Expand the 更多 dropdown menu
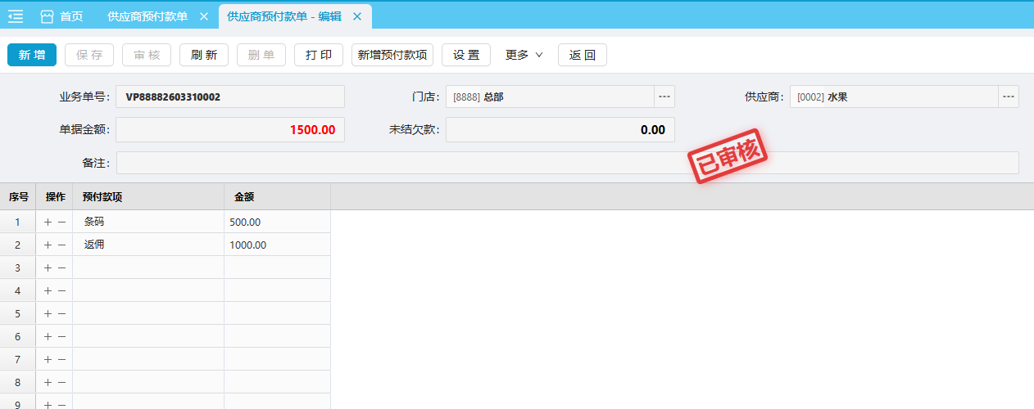This screenshot has height=409, width=1034. click(524, 55)
